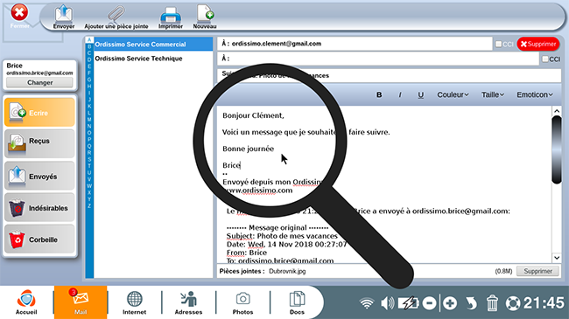Click the subject field
This screenshot has width=569, height=319.
point(389,75)
